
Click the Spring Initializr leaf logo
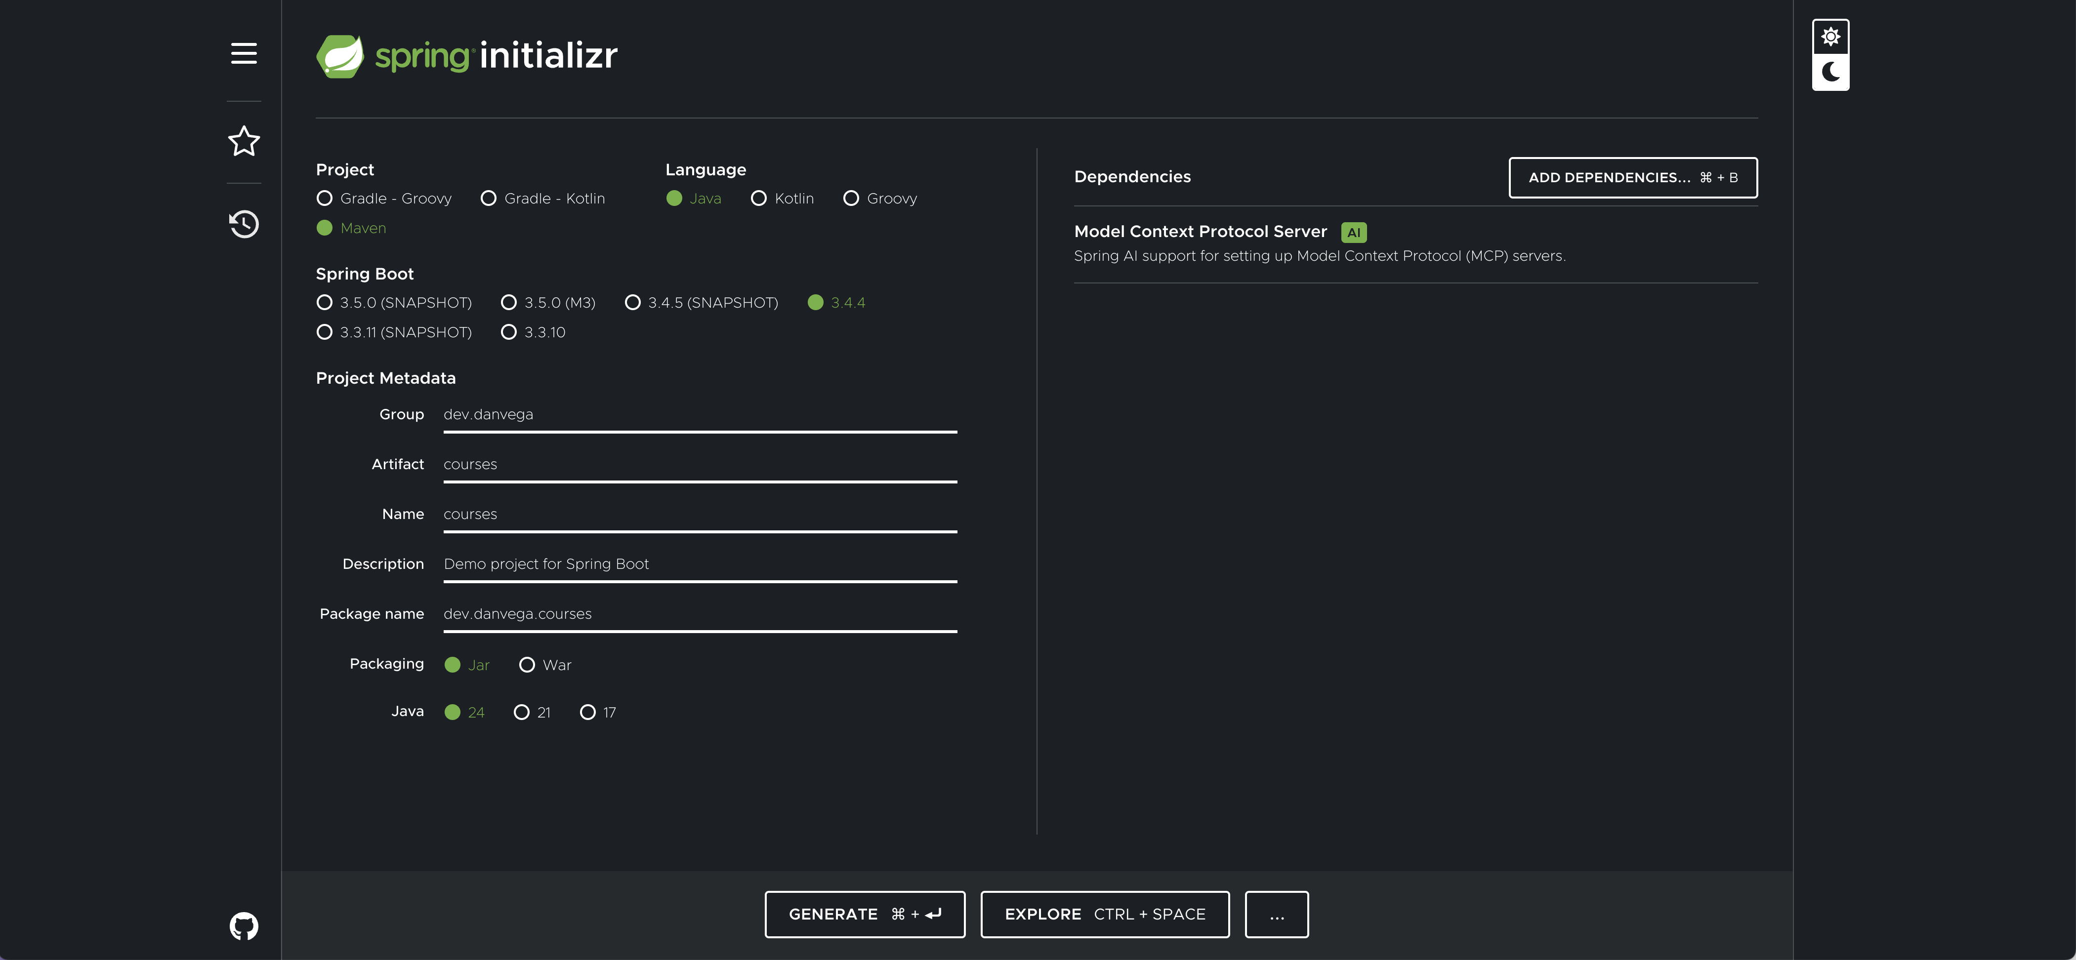pyautogui.click(x=342, y=55)
